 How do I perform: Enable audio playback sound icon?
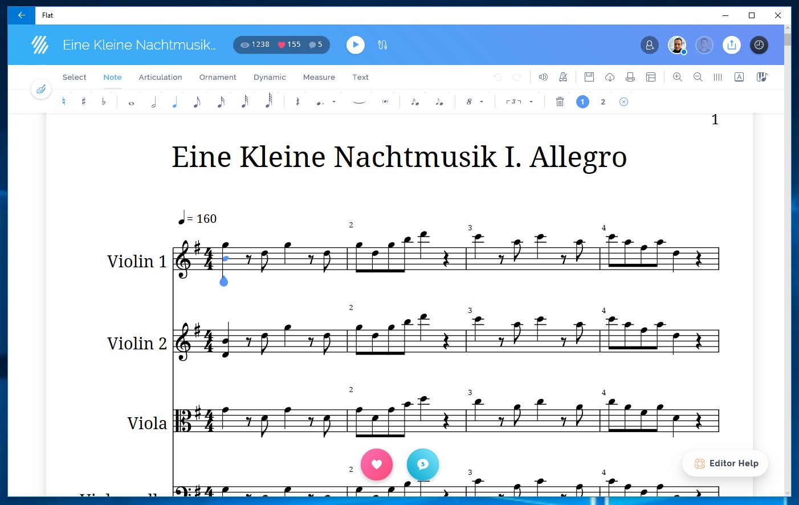coord(543,76)
